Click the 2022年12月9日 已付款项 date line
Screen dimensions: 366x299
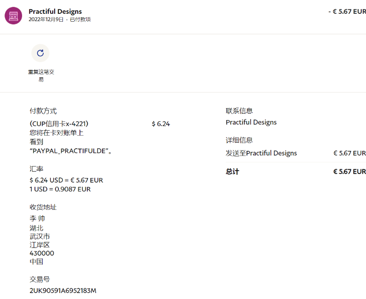(x=59, y=19)
